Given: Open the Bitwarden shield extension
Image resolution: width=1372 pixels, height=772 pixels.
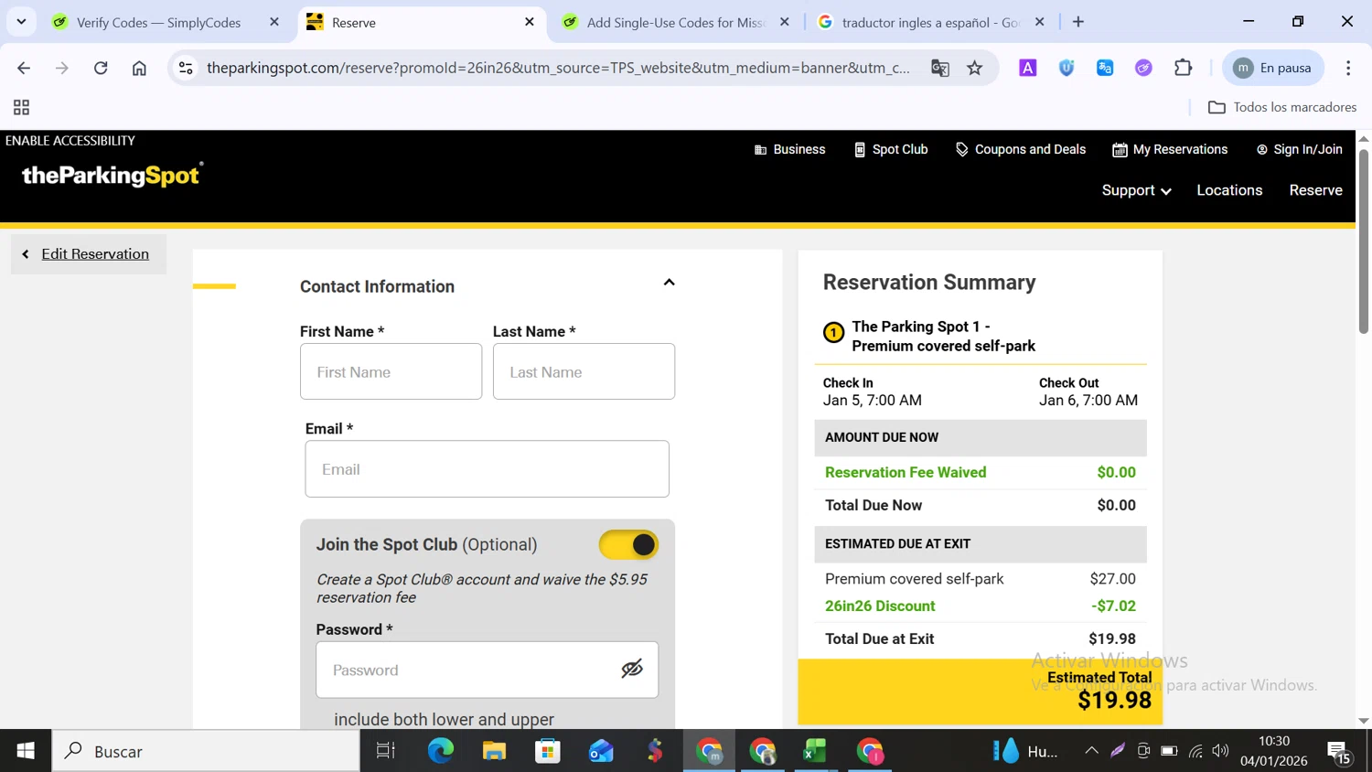Looking at the screenshot, I should coord(1067,68).
